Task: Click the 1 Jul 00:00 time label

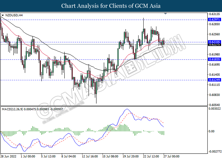Action: (28, 156)
